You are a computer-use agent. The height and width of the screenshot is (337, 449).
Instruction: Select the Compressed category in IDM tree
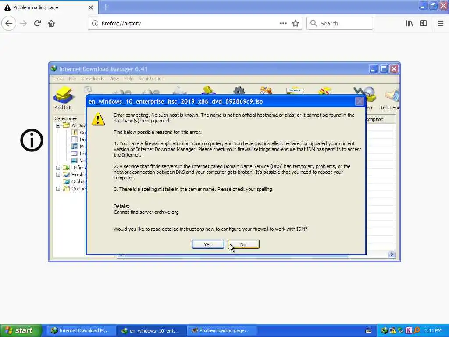(78, 133)
